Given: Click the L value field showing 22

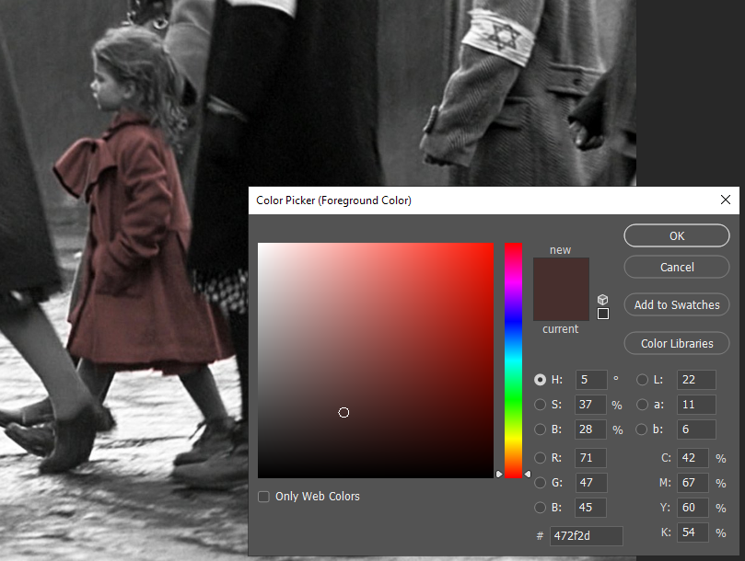Looking at the screenshot, I should tap(696, 380).
